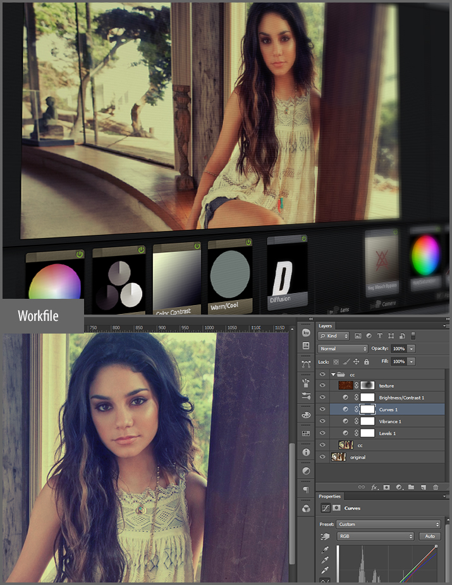This screenshot has height=585, width=452.
Task: Hide the texture layer
Action: pos(323,385)
